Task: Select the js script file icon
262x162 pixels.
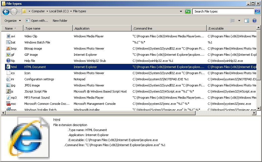Action: tap(8, 91)
